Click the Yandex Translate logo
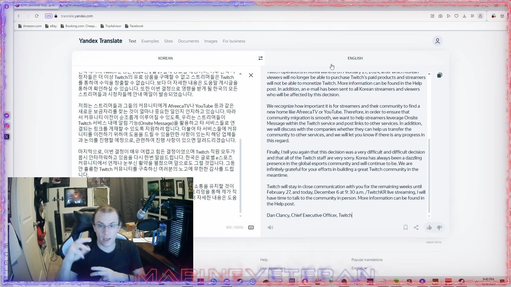 click(101, 41)
